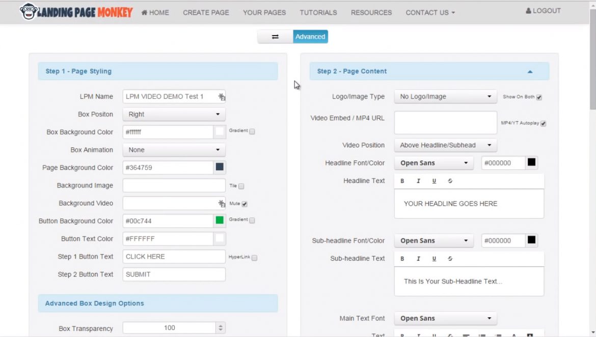Expand the CONTACT US menu

[429, 12]
